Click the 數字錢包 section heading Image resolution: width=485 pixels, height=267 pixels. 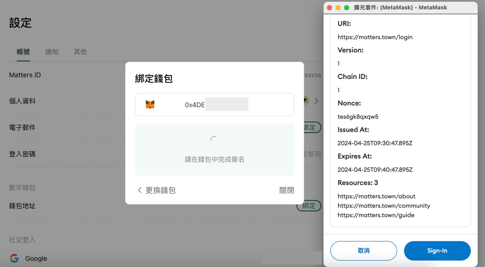(x=22, y=188)
